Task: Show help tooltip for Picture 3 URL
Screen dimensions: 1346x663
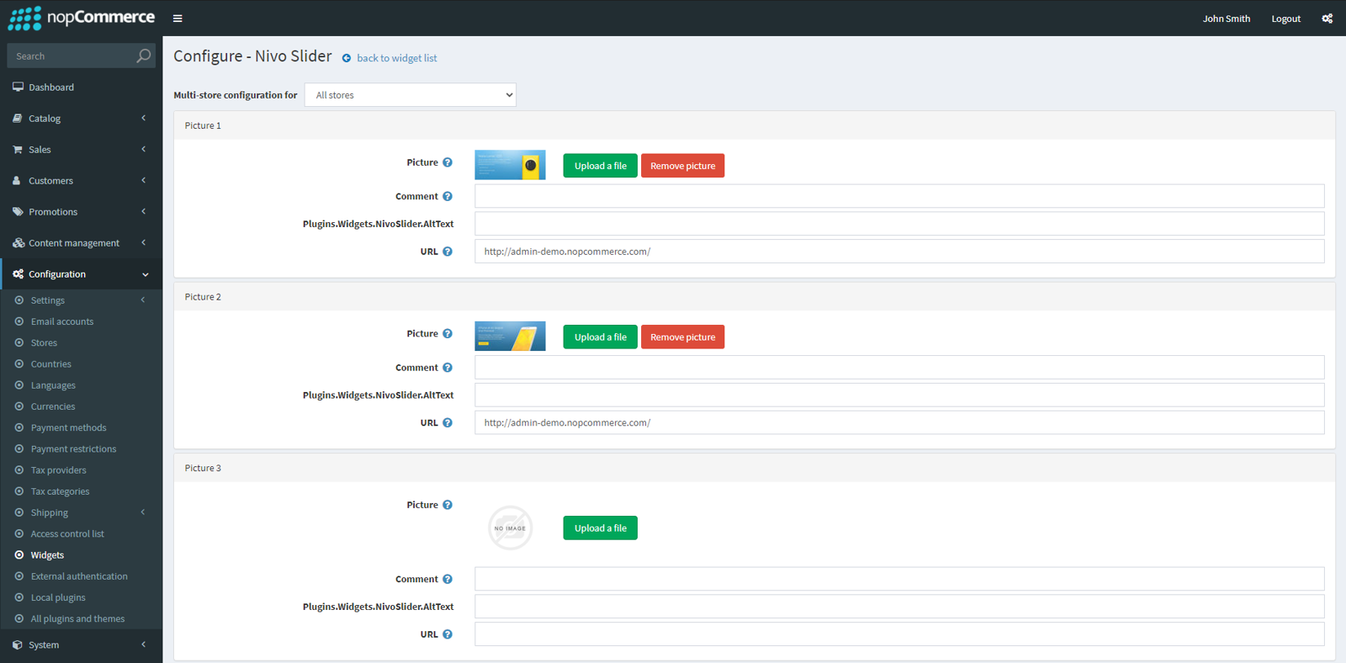Action: pos(448,634)
